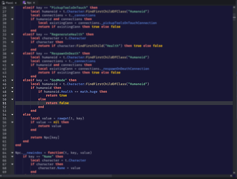The image size is (237, 179).
Task: Collapse the Health check block on line 48
Action: 12,92
